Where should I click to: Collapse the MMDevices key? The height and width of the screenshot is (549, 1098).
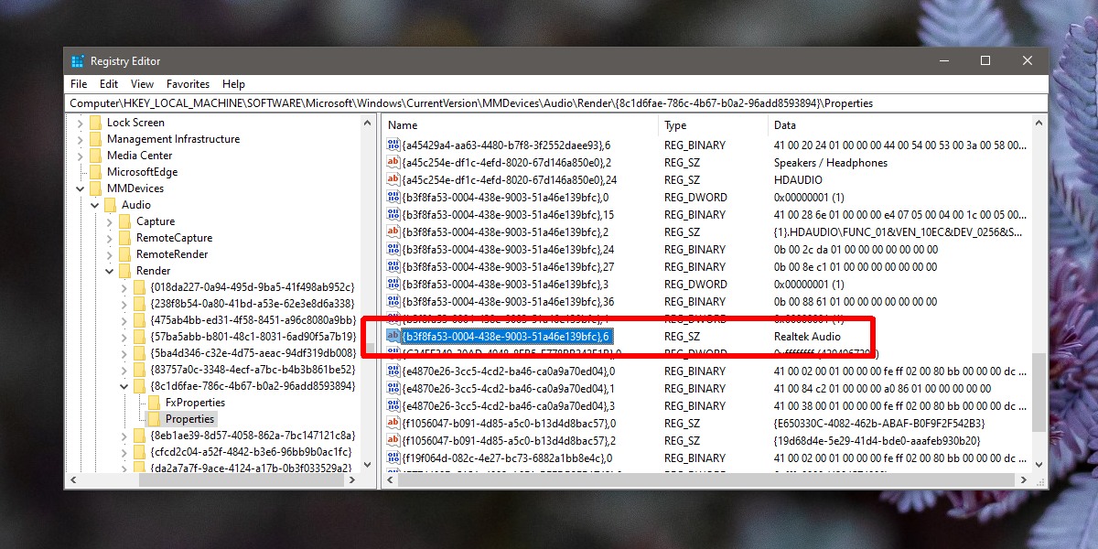pos(81,188)
